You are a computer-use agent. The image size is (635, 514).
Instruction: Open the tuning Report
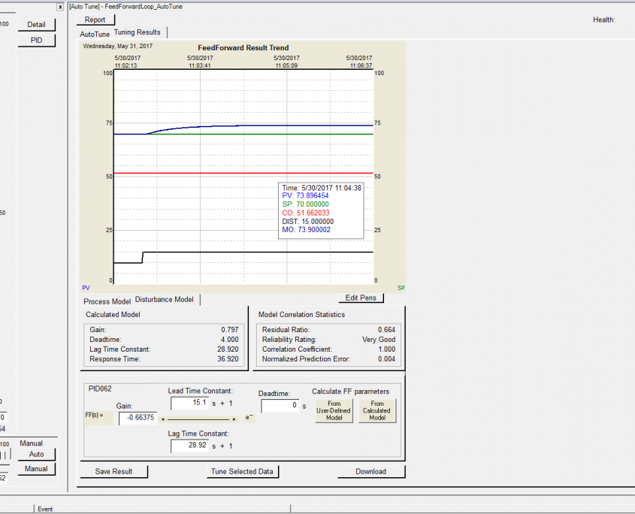coord(95,19)
